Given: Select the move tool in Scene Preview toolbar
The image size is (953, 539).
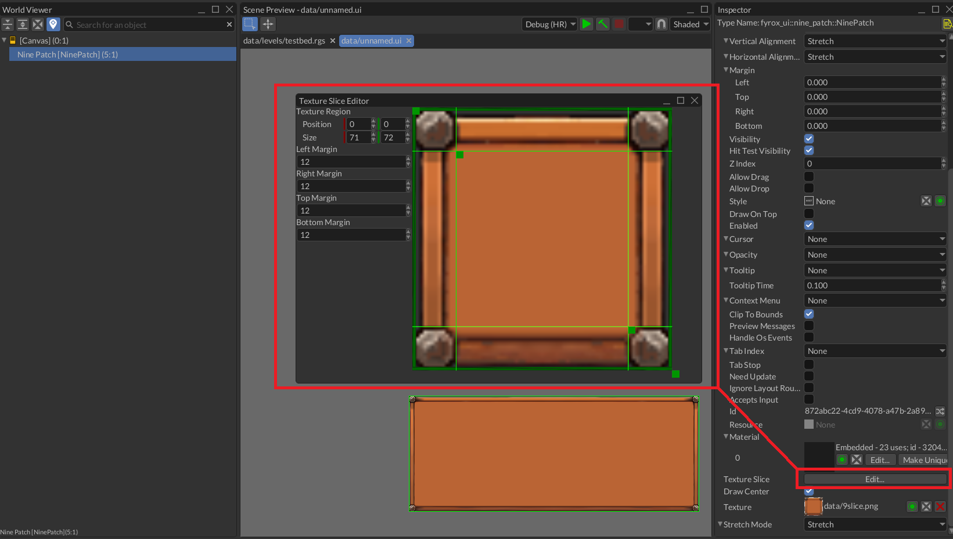Looking at the screenshot, I should (x=268, y=24).
